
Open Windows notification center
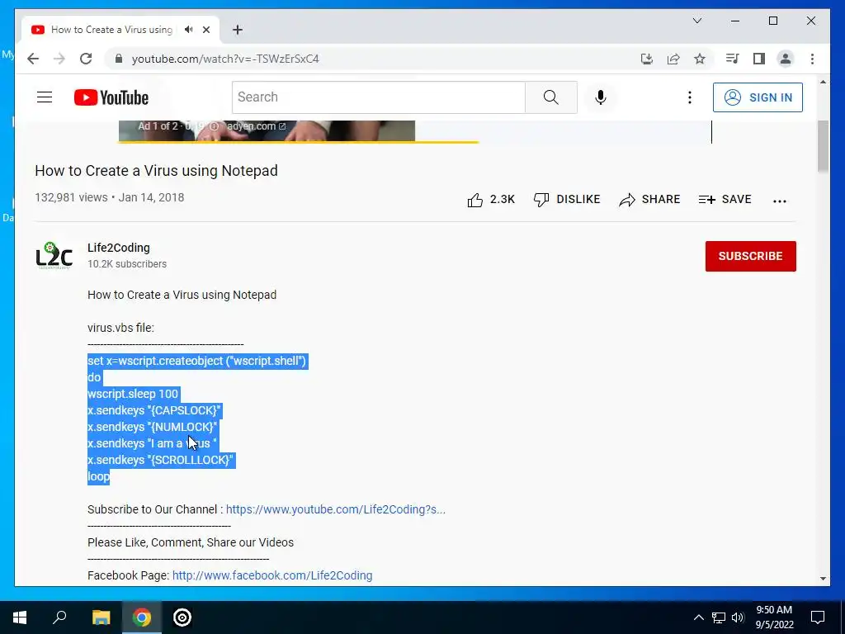pos(818,617)
